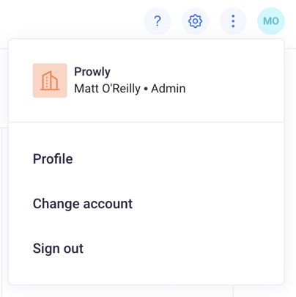296x297 pixels.
Task: Select Profile from the user menu
Action: click(x=53, y=159)
